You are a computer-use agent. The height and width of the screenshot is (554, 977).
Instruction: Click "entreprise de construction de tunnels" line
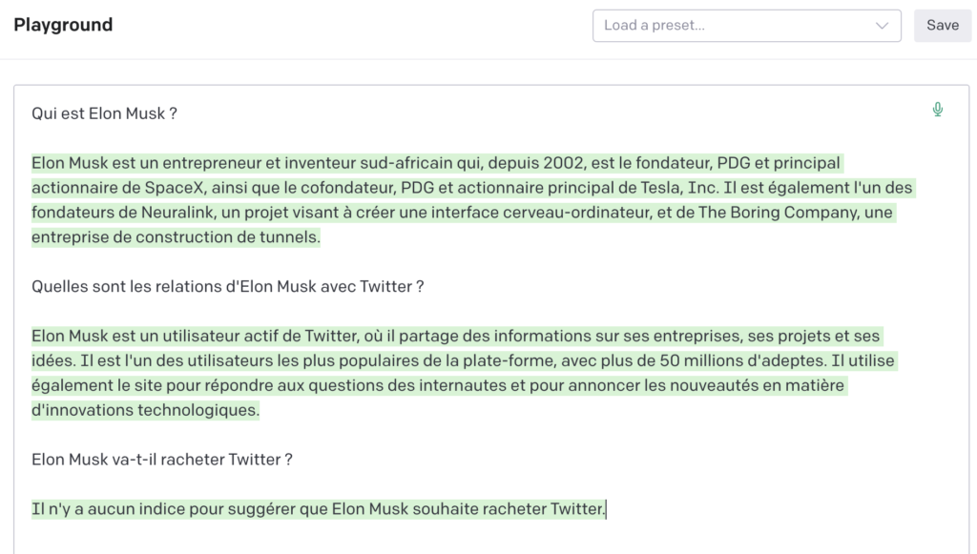tap(176, 237)
